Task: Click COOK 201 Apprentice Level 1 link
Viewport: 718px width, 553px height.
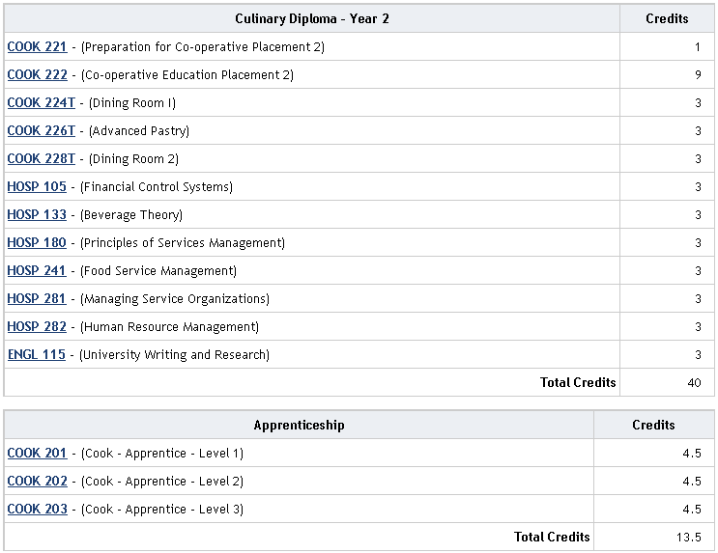Action: coord(37,453)
